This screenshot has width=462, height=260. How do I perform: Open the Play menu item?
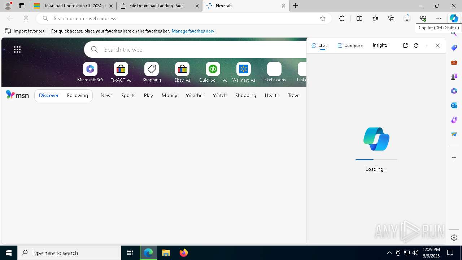coord(148,95)
